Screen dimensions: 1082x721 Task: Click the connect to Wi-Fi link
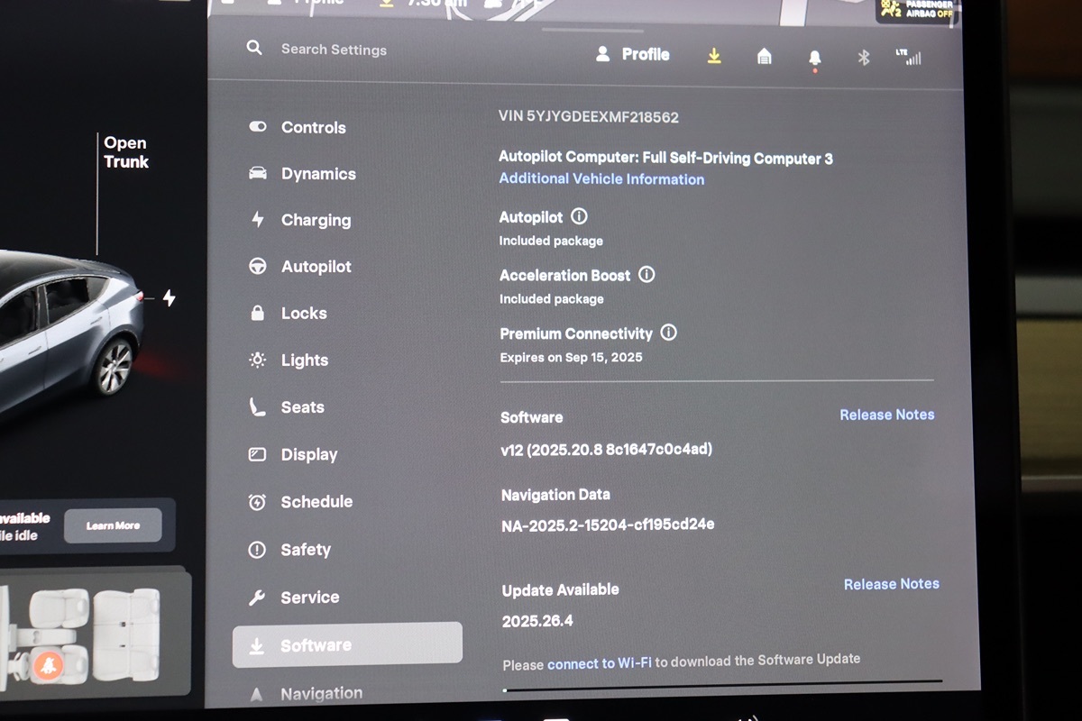click(x=599, y=664)
